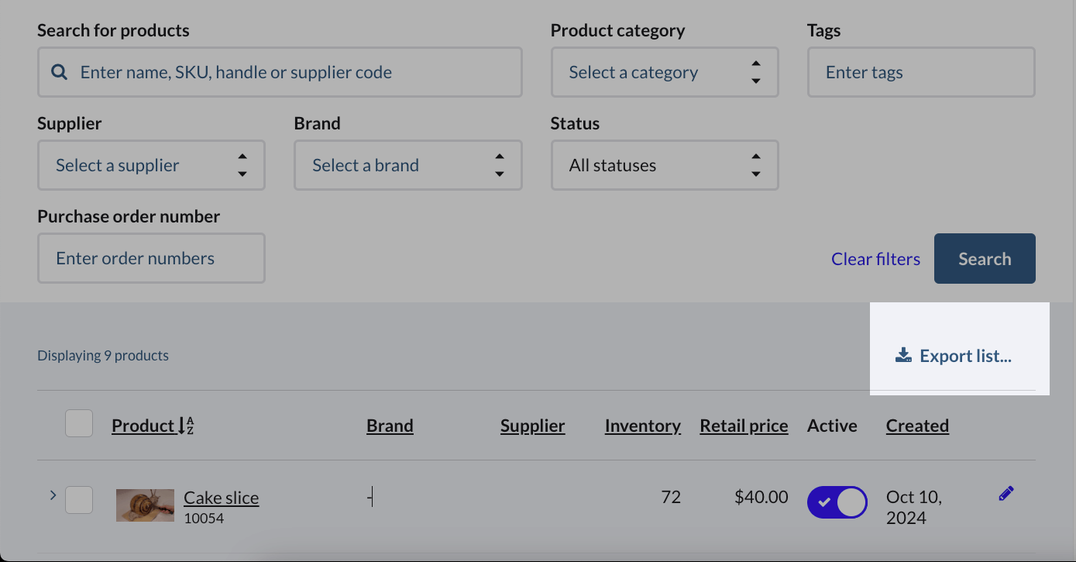Click the Product A-Z sort icon

(186, 426)
